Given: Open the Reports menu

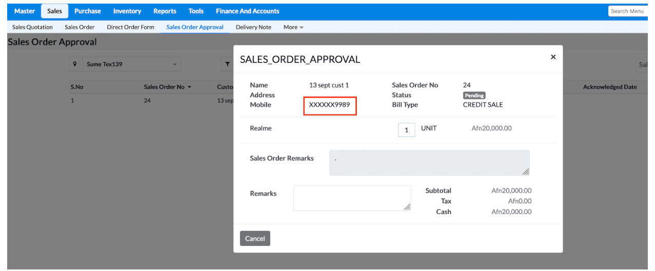Looking at the screenshot, I should (x=165, y=11).
